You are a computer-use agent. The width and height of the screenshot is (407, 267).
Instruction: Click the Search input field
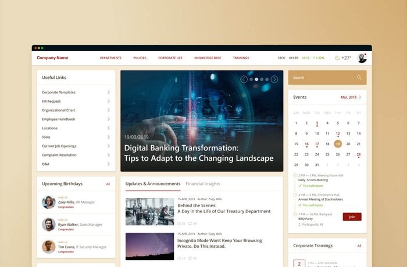click(327, 78)
